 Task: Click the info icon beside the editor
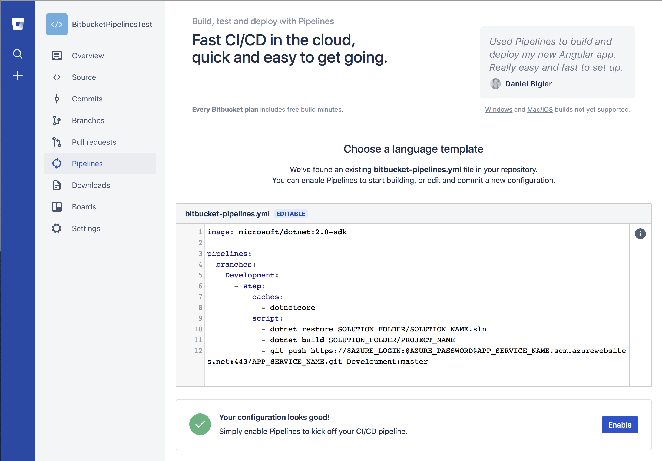pyautogui.click(x=640, y=234)
